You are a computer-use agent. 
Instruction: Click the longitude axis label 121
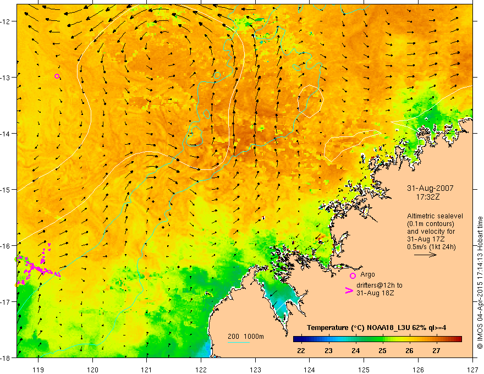147,370
